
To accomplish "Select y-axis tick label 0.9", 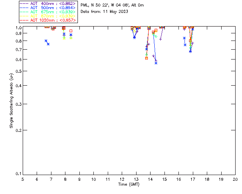I will [19, 33].
